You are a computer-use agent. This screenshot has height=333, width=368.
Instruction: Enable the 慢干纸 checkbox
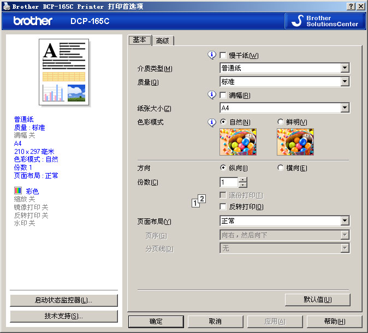[x=223, y=56]
